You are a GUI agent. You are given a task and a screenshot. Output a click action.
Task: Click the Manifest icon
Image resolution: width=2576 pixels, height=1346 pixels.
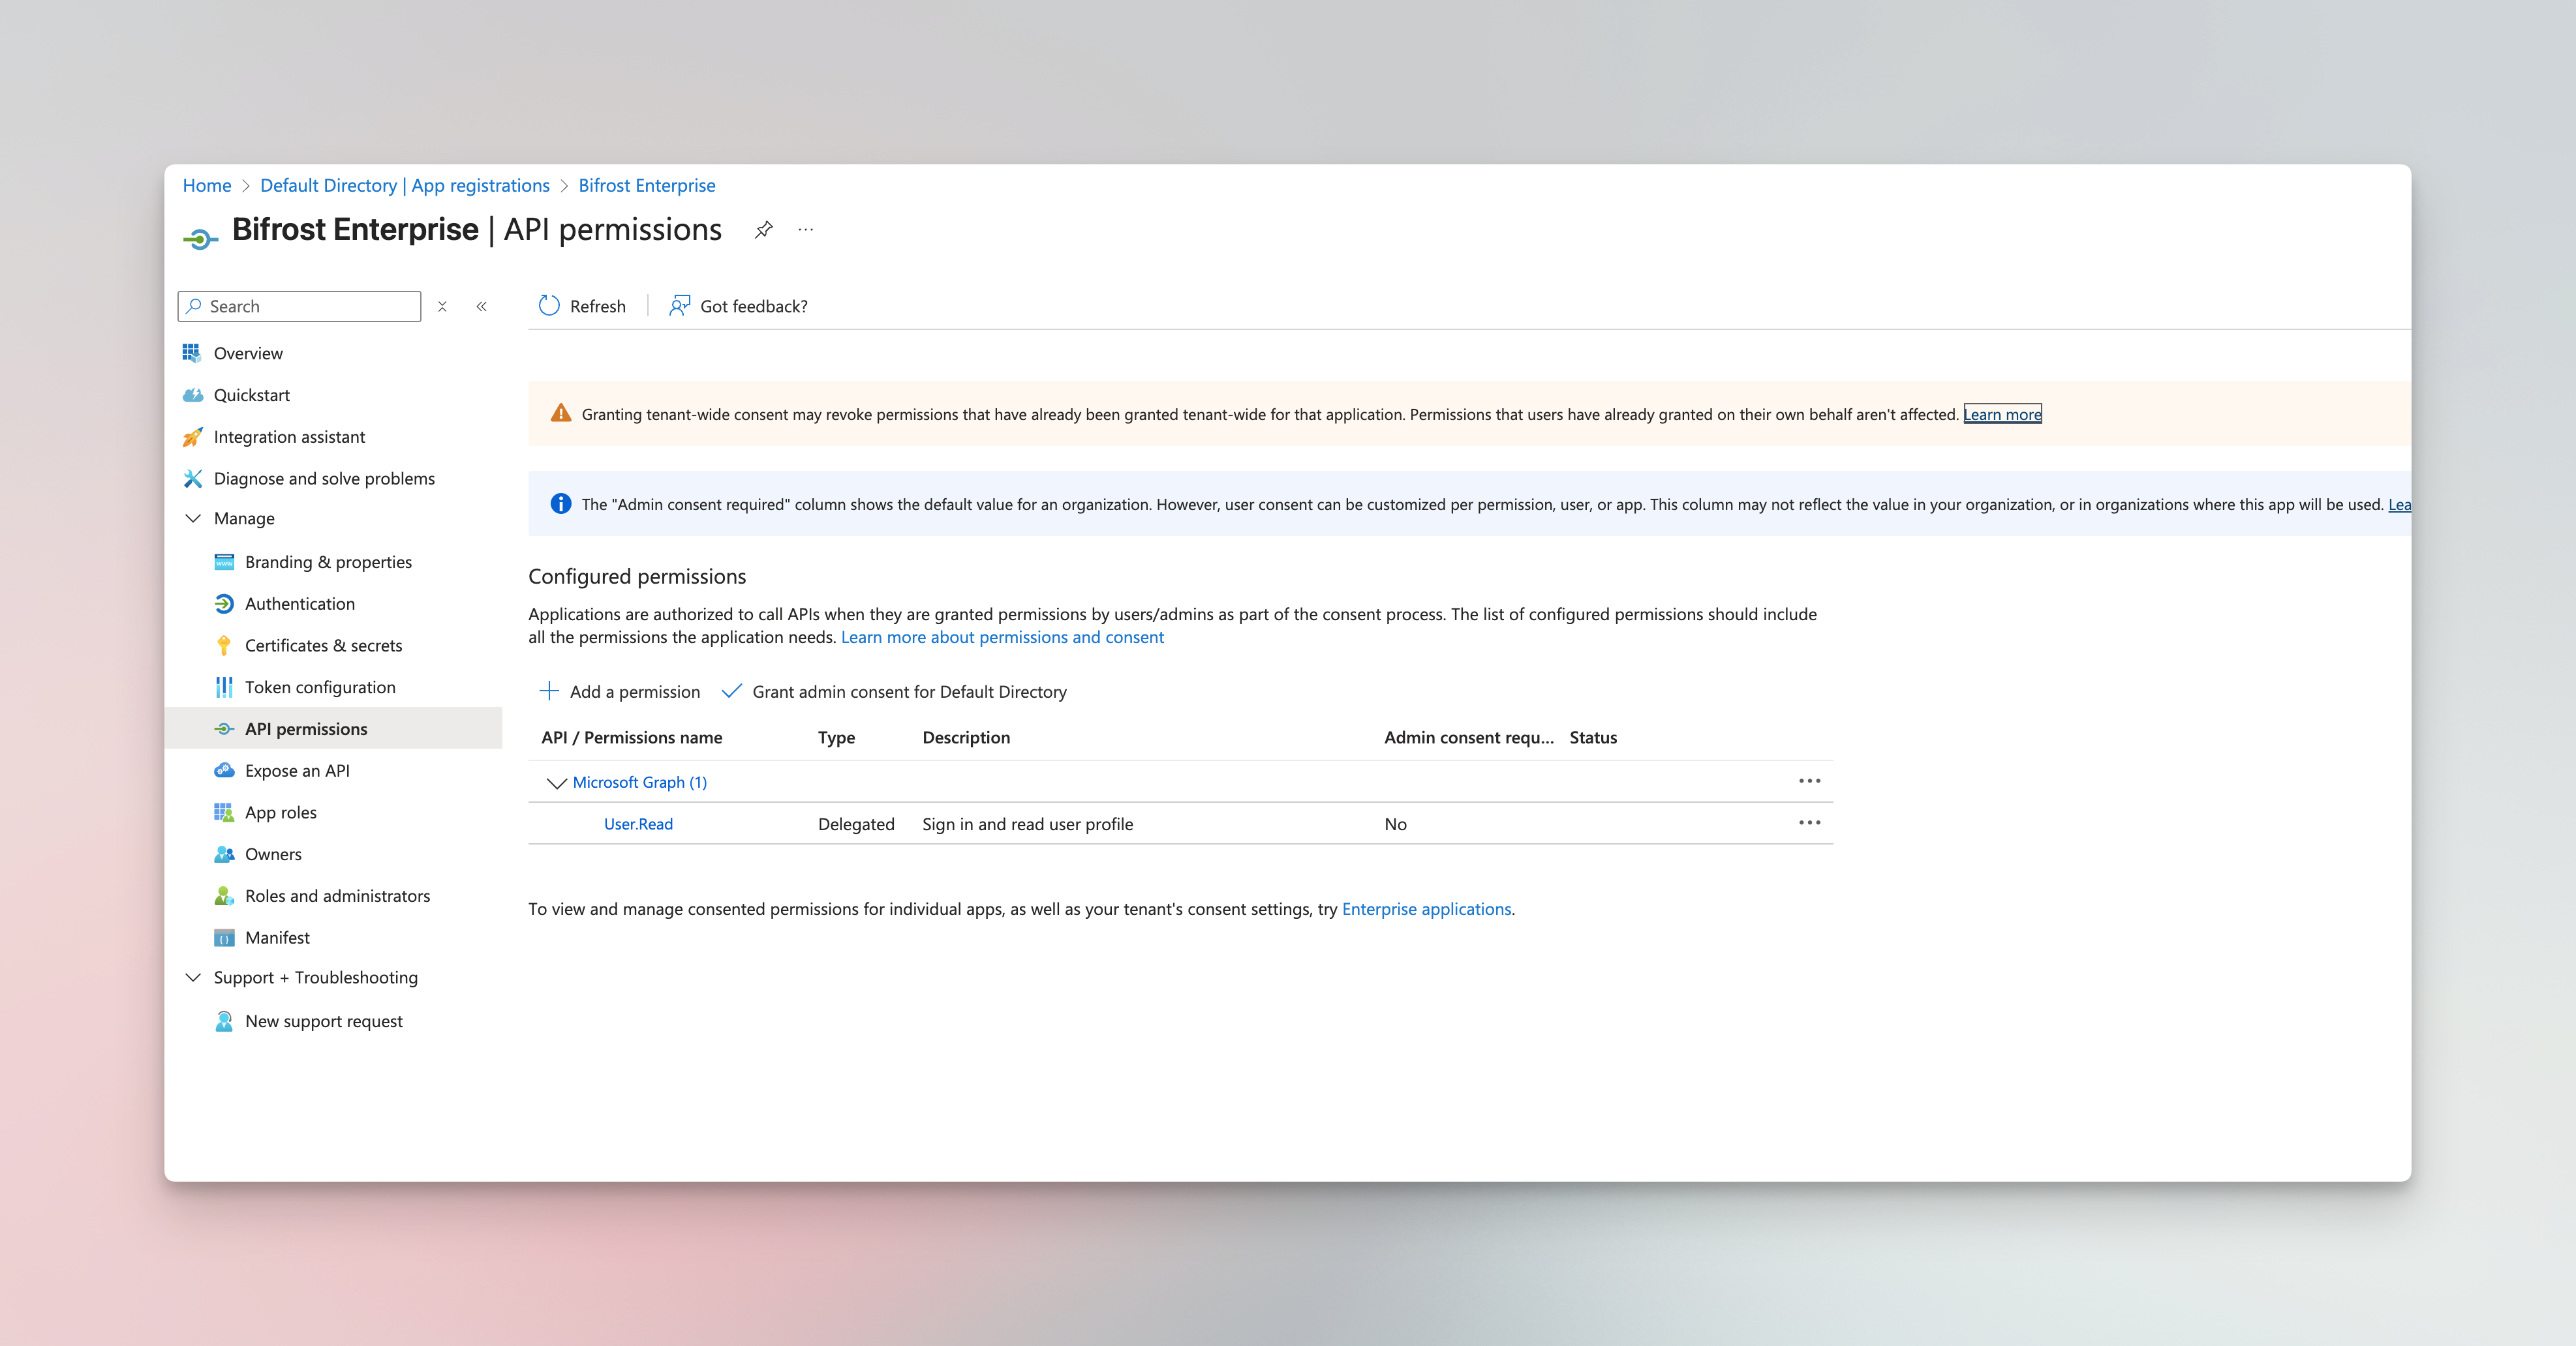(x=224, y=938)
